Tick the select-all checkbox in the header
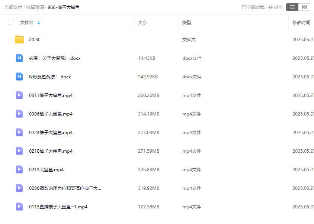 pyautogui.click(x=10, y=22)
